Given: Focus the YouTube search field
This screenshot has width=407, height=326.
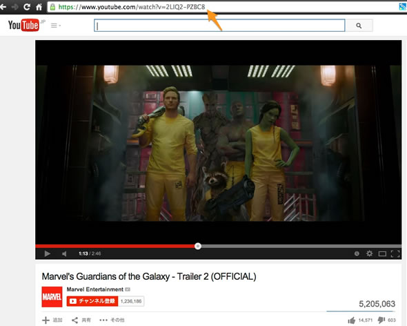Looking at the screenshot, I should (219, 26).
